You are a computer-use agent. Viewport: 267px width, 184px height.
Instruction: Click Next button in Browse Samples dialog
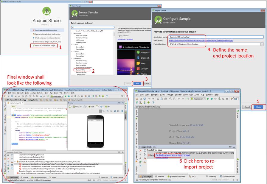(137, 83)
